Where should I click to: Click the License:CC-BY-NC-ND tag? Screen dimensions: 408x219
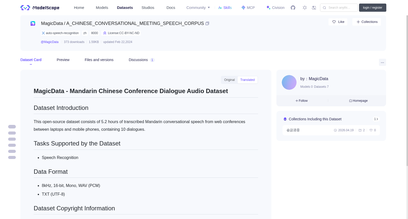point(121,33)
